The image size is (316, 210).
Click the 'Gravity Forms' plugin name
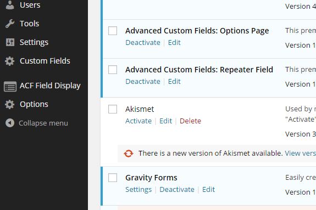(x=151, y=178)
